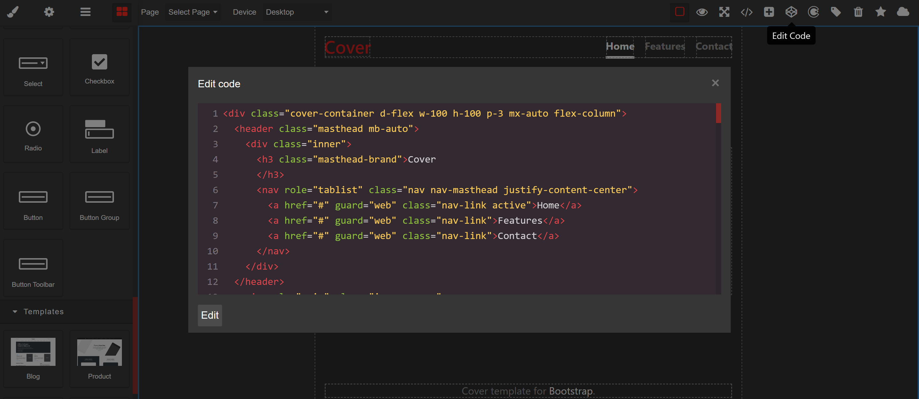Select the red blocks grid icon
Viewport: 919px width, 399px height.
(x=122, y=12)
